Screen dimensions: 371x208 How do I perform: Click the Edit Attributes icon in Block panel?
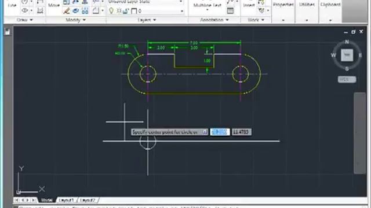[x=261, y=10]
